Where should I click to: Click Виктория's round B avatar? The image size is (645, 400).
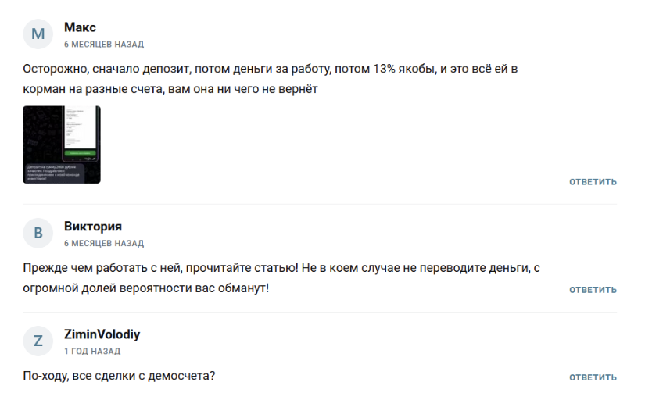(38, 234)
